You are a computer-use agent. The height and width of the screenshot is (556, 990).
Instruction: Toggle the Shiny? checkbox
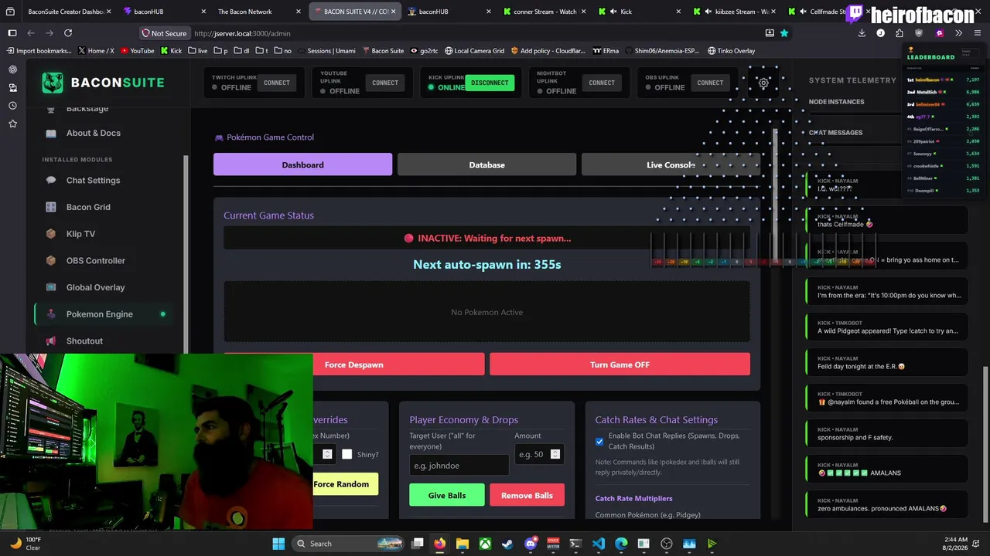click(x=347, y=454)
